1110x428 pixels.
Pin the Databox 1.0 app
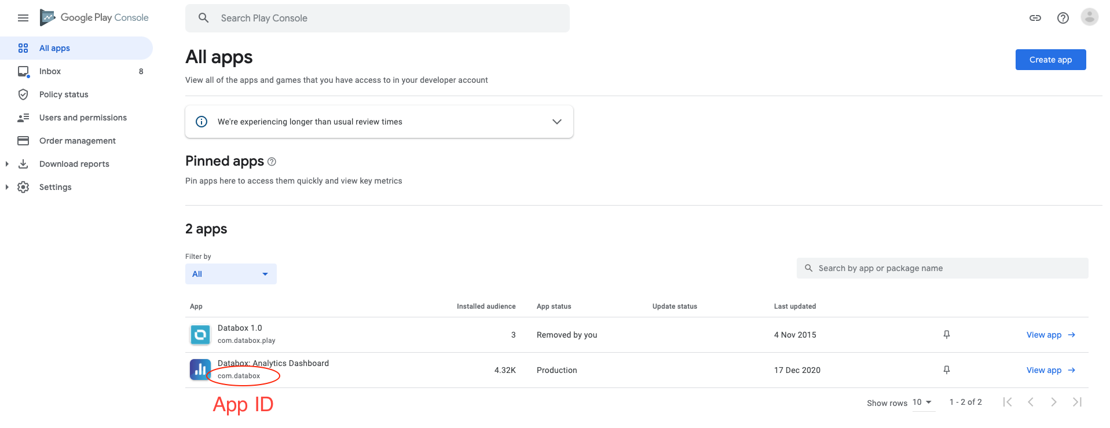946,335
